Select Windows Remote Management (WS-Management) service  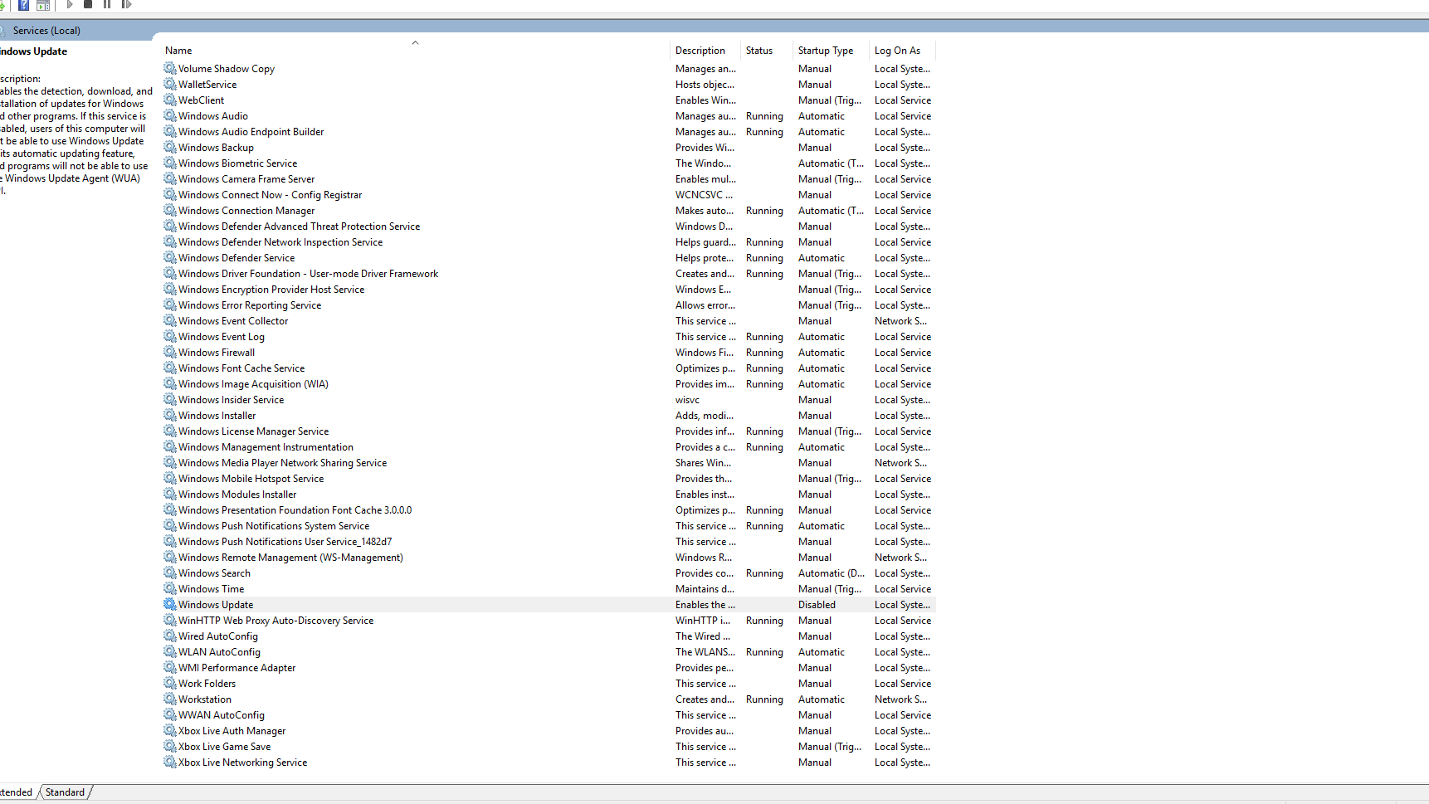click(549, 557)
